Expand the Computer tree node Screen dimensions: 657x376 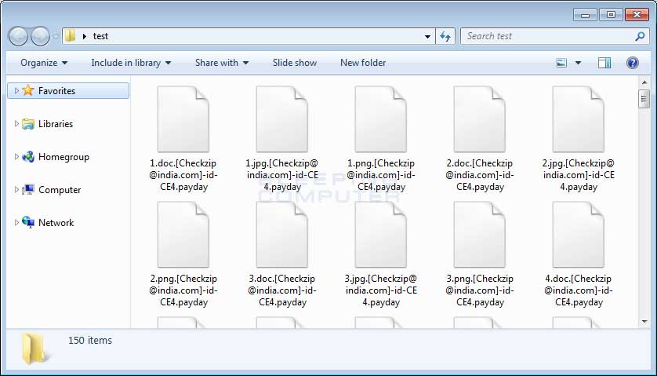click(x=16, y=190)
